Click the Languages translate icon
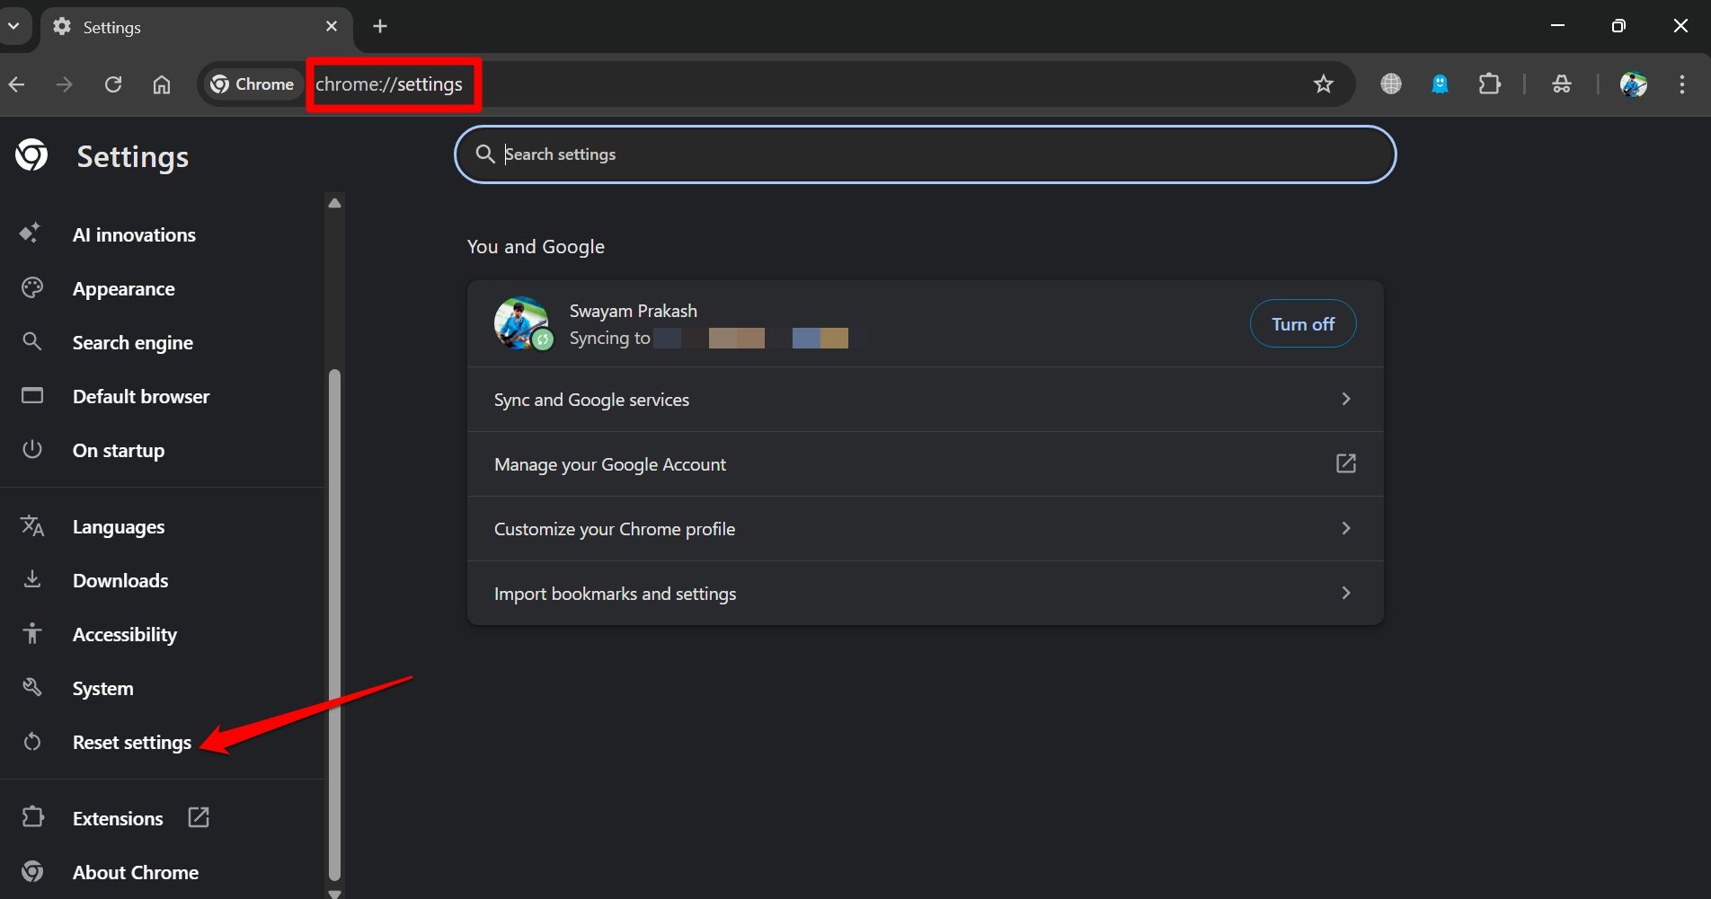1711x899 pixels. tap(32, 526)
